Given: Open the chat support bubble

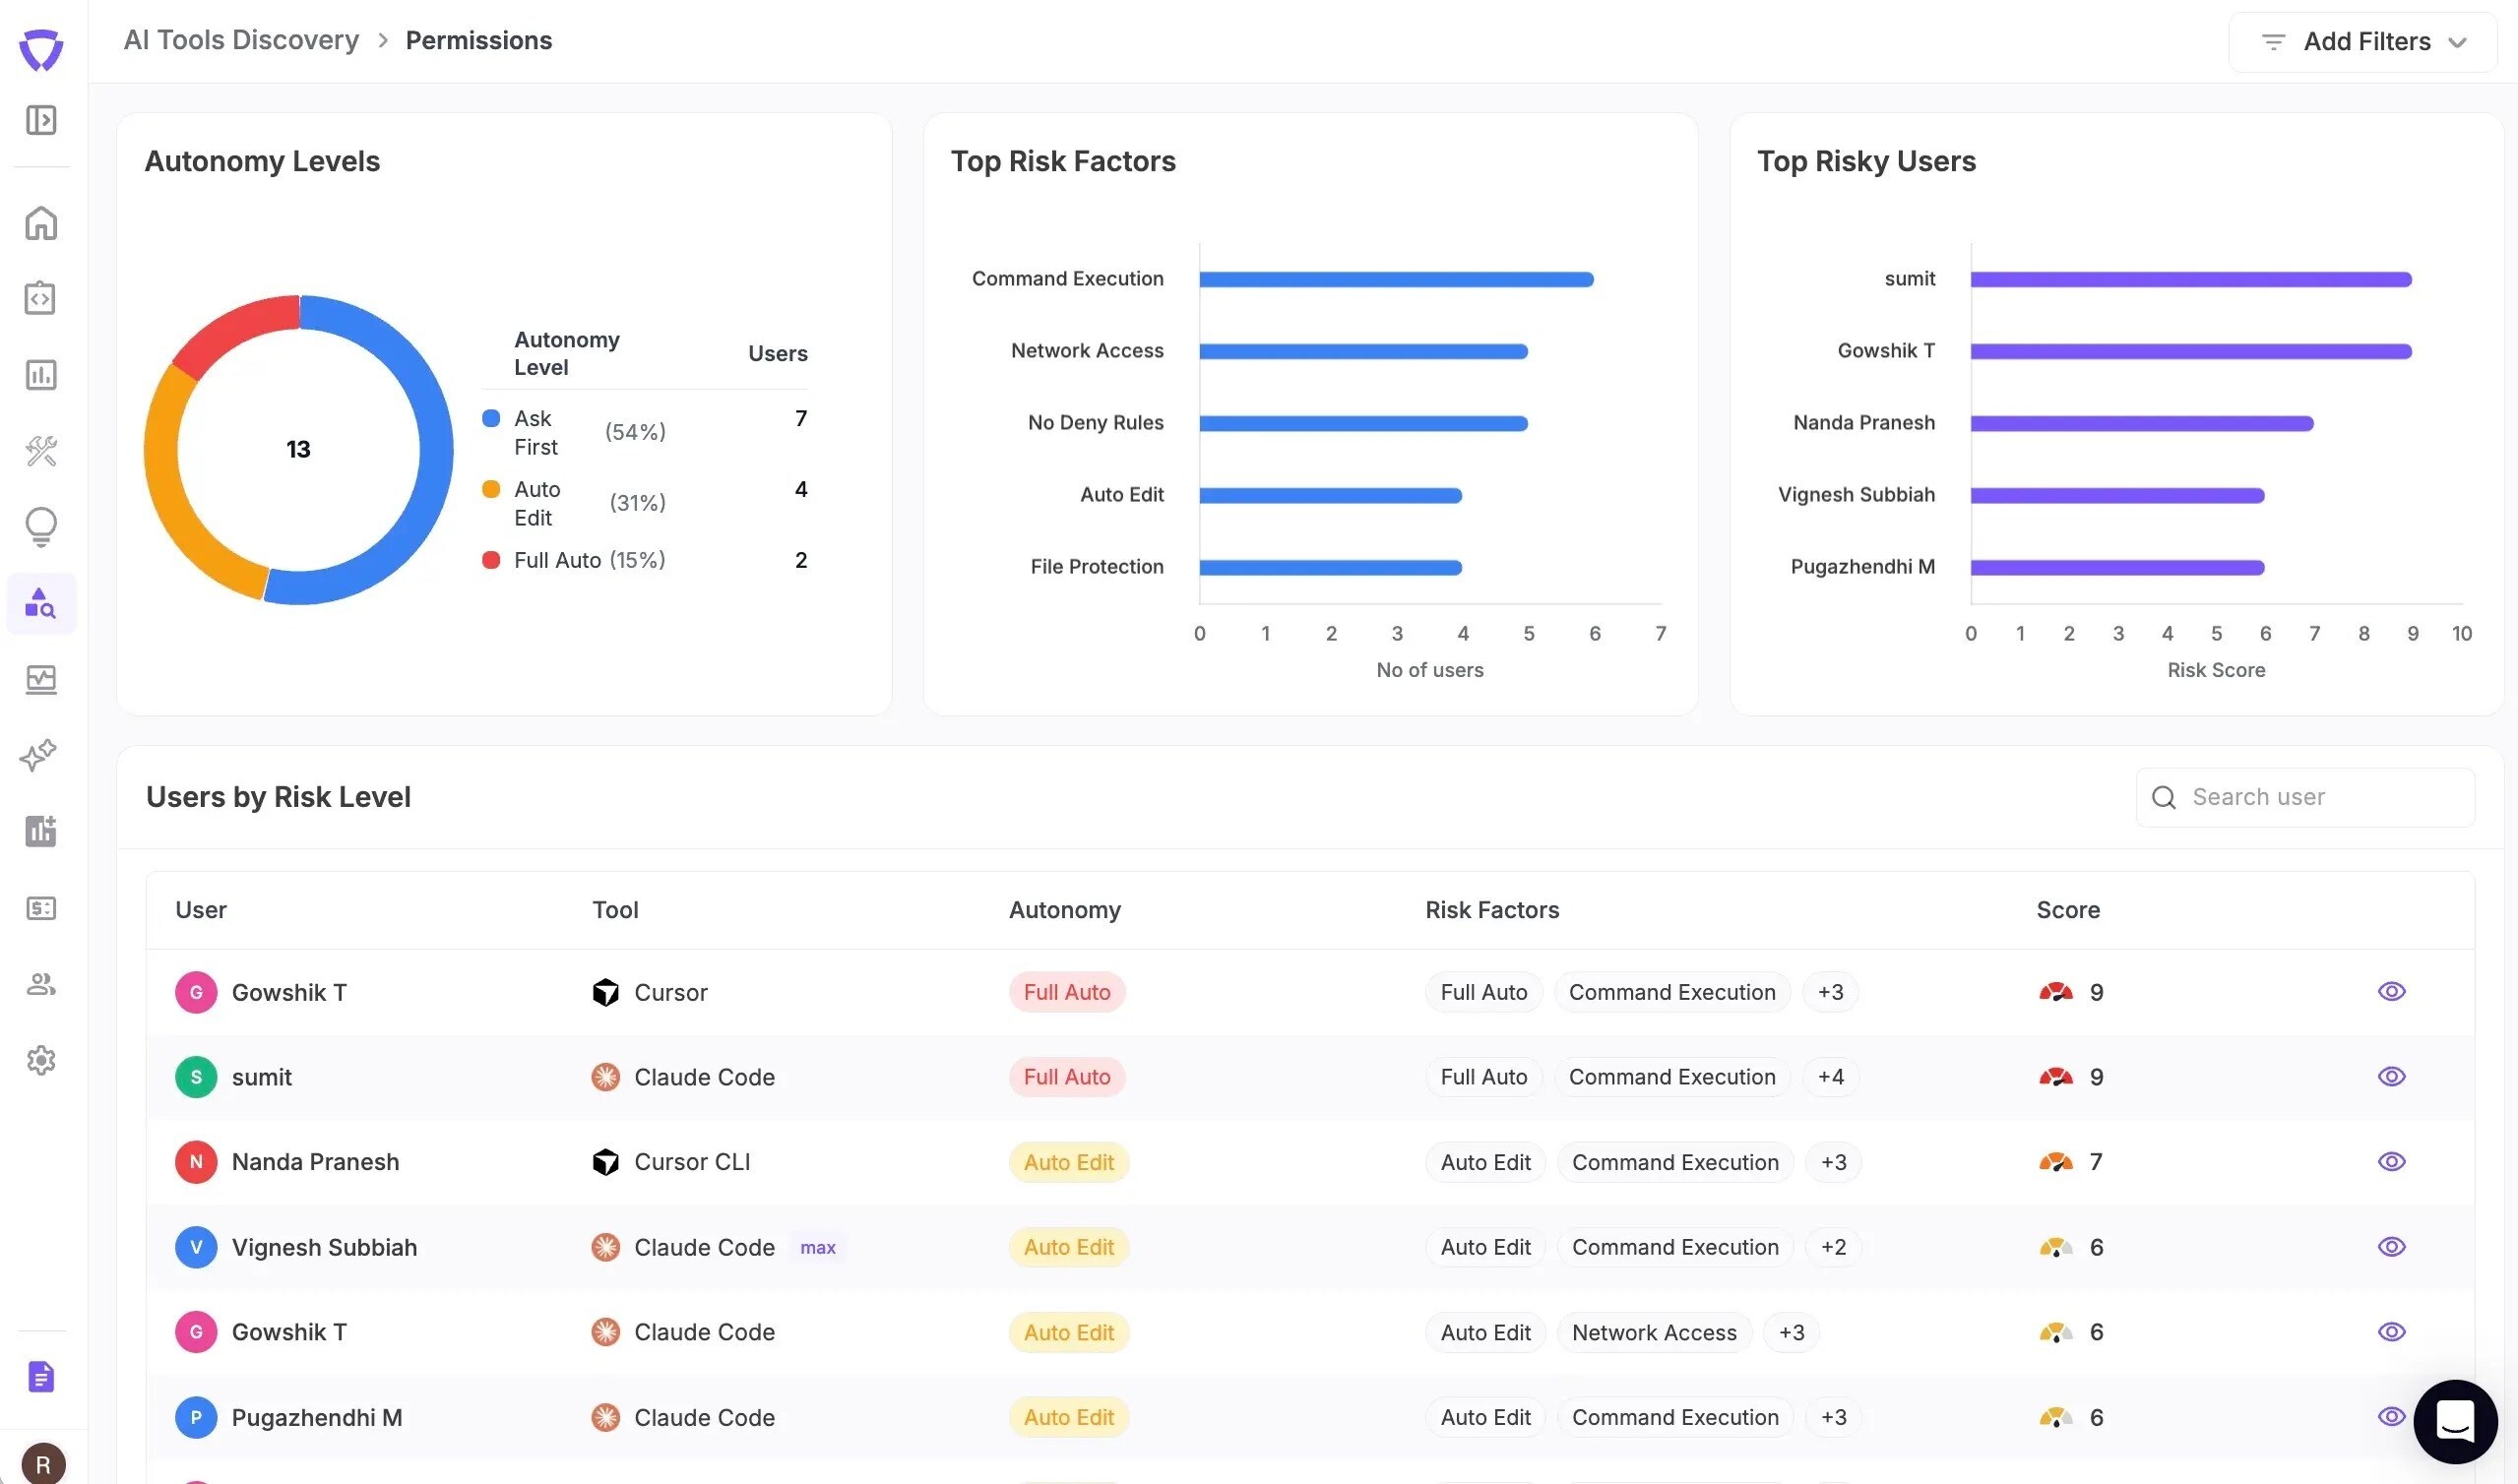Looking at the screenshot, I should pos(2455,1420).
